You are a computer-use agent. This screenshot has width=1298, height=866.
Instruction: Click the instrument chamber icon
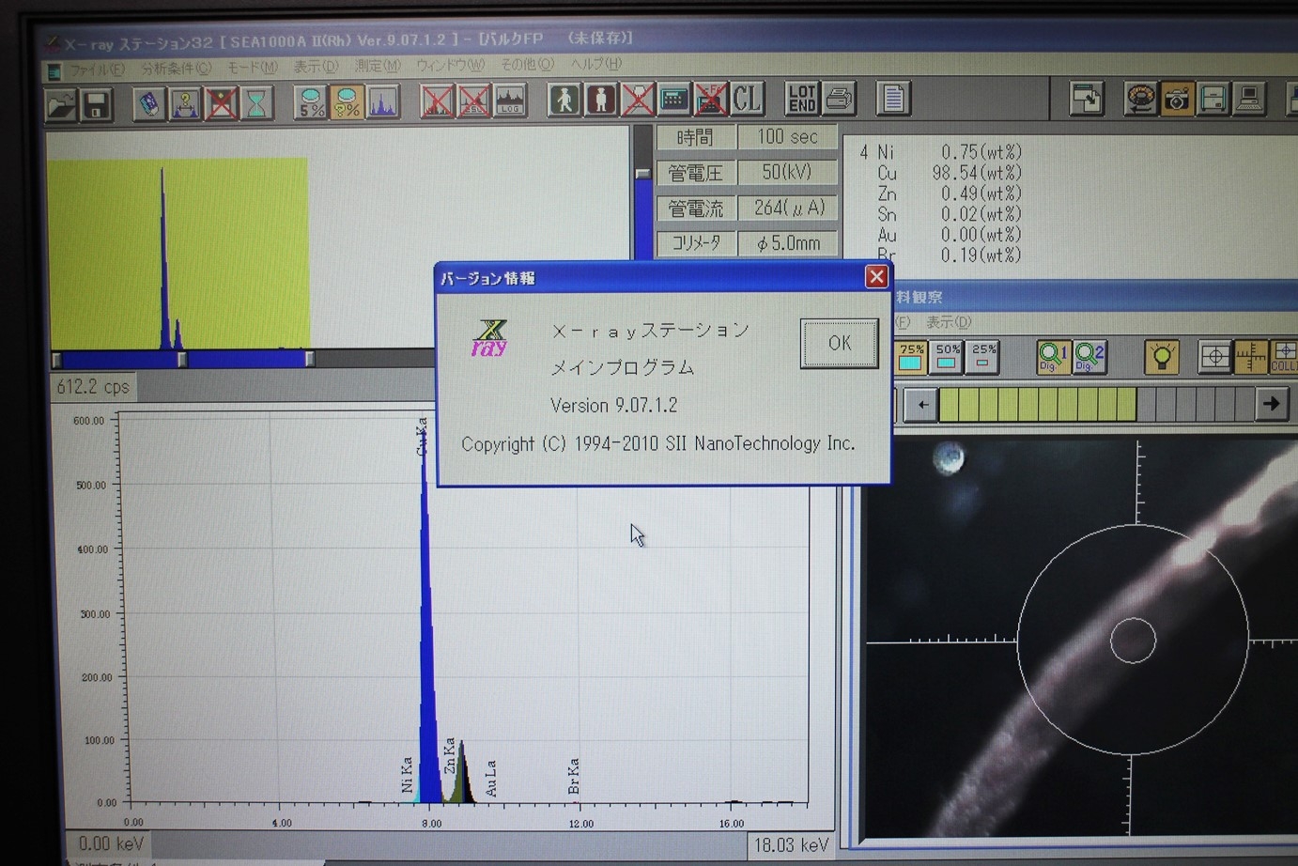1213,99
